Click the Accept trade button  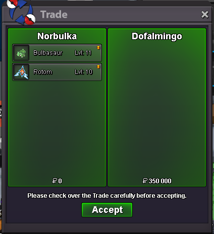point(107,210)
